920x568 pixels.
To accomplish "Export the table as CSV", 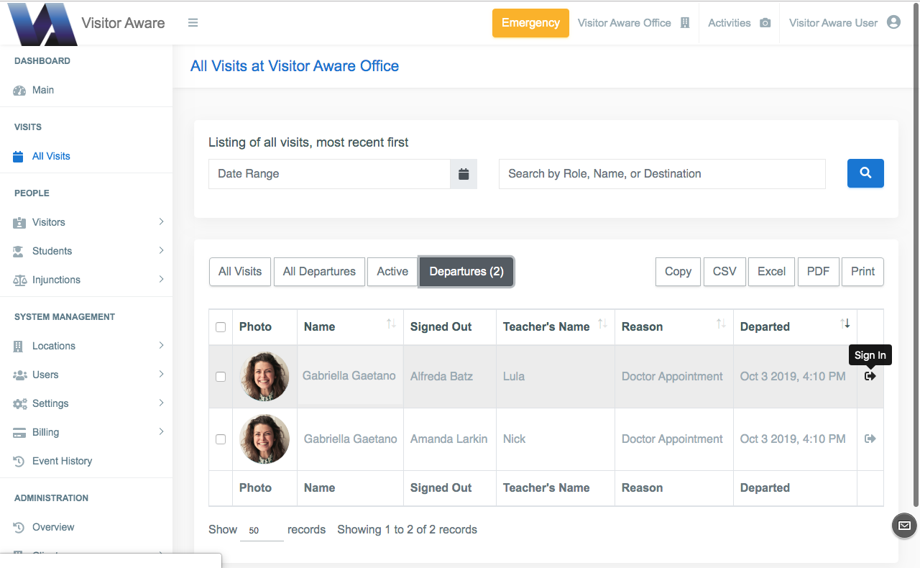I will (724, 272).
